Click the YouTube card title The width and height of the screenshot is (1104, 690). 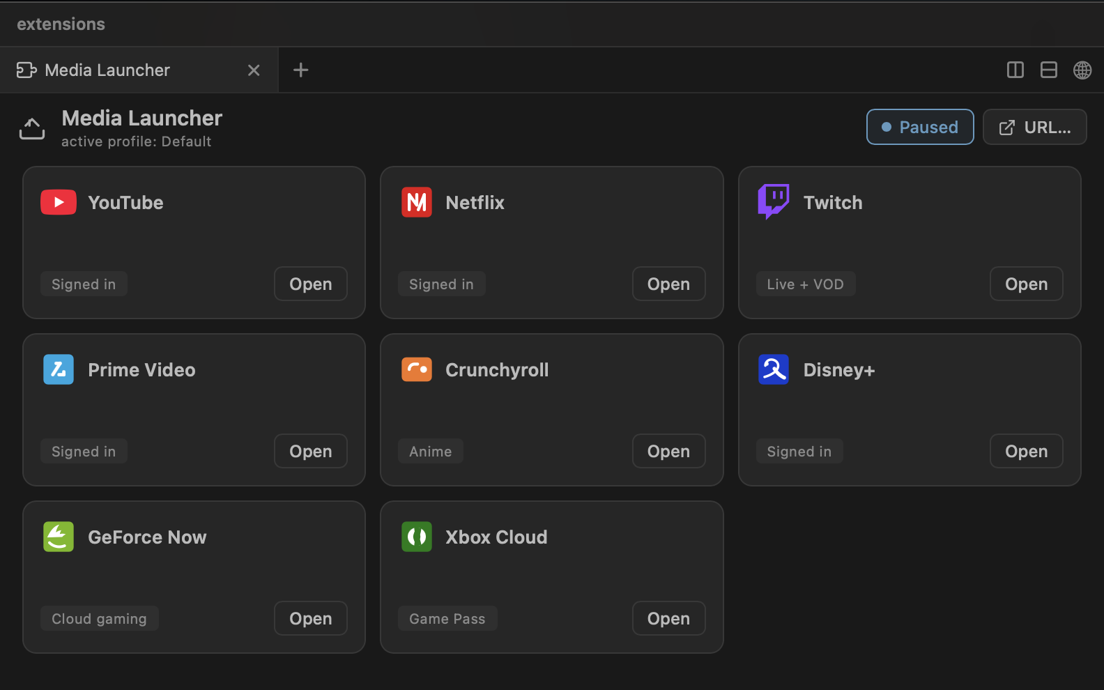pos(125,202)
